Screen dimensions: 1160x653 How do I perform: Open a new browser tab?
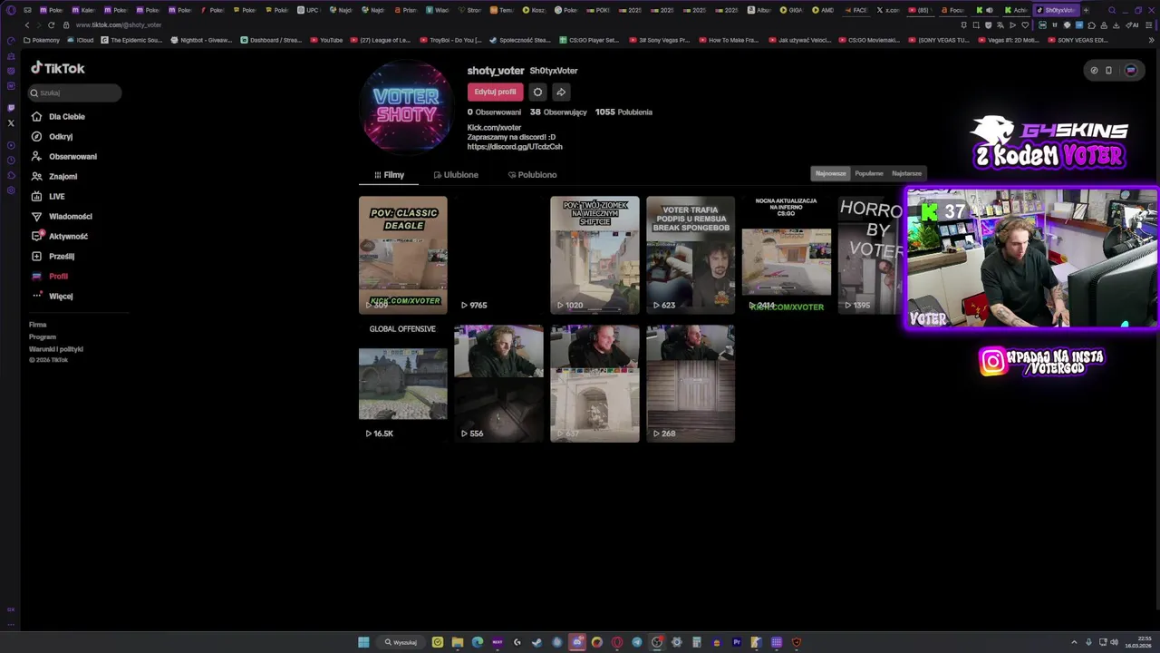[x=1087, y=10]
